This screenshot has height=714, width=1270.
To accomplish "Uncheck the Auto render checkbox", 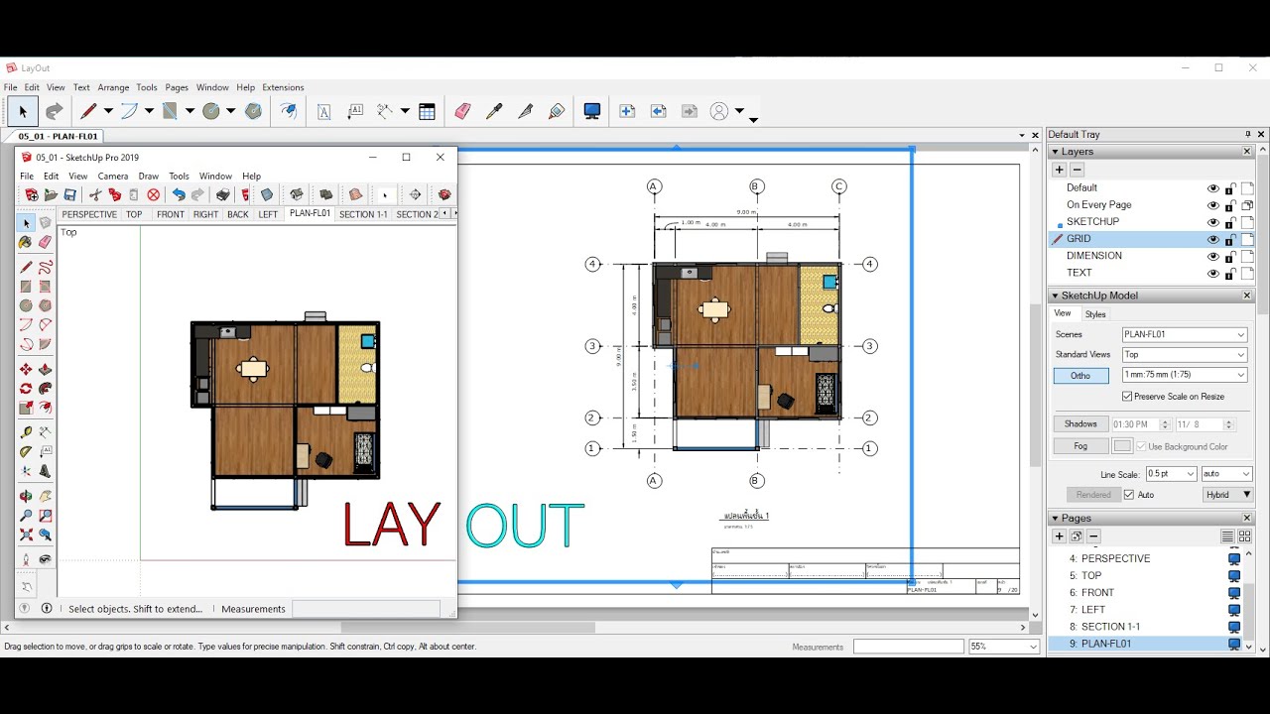I will (1129, 495).
